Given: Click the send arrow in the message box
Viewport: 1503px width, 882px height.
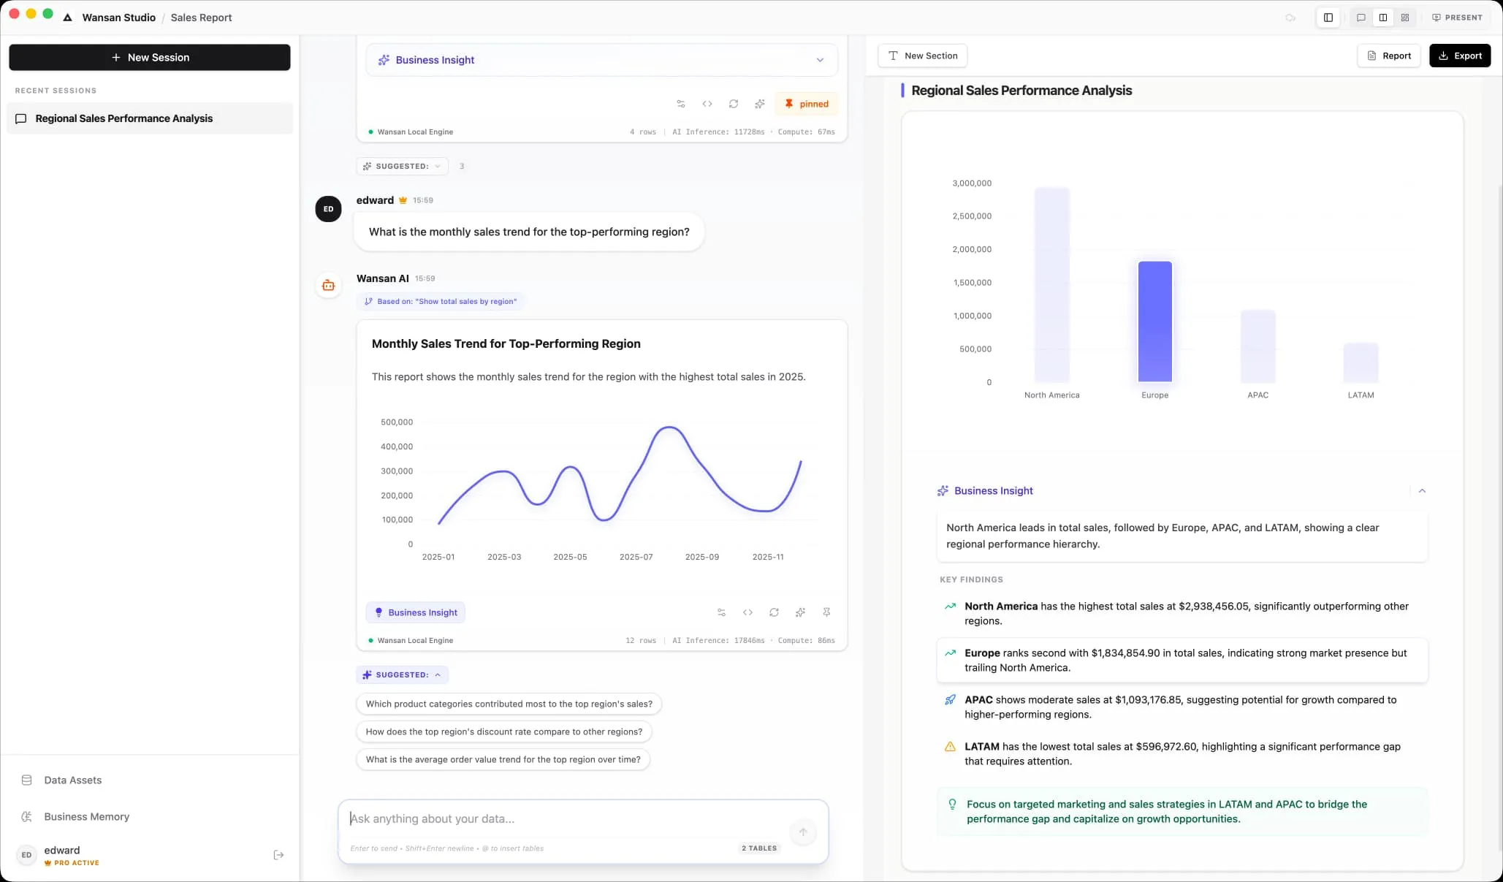Looking at the screenshot, I should [x=803, y=832].
